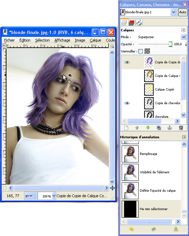Toggle quick mask button at bottom-left of canvas

(x=5, y=188)
